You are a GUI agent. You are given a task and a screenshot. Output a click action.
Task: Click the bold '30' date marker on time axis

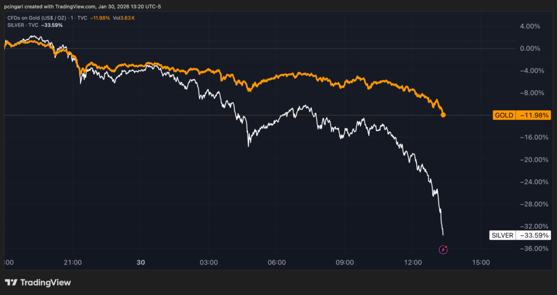pyautogui.click(x=141, y=262)
